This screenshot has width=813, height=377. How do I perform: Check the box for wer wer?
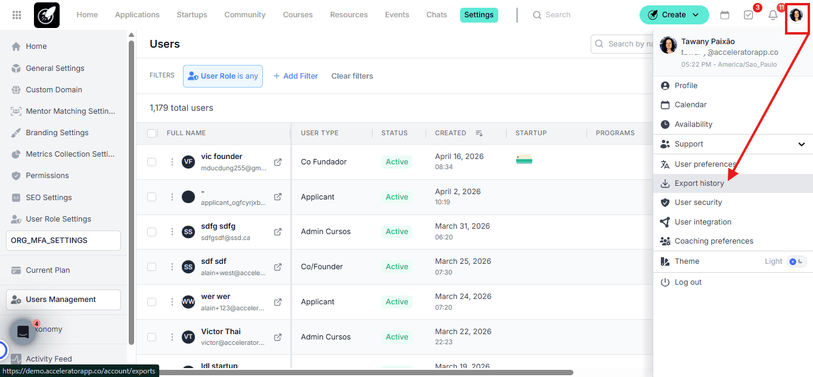(x=152, y=302)
